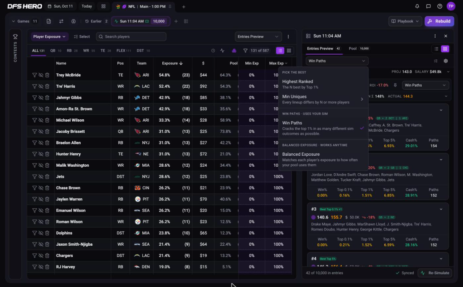Filter the table by the QB tab

point(56,51)
